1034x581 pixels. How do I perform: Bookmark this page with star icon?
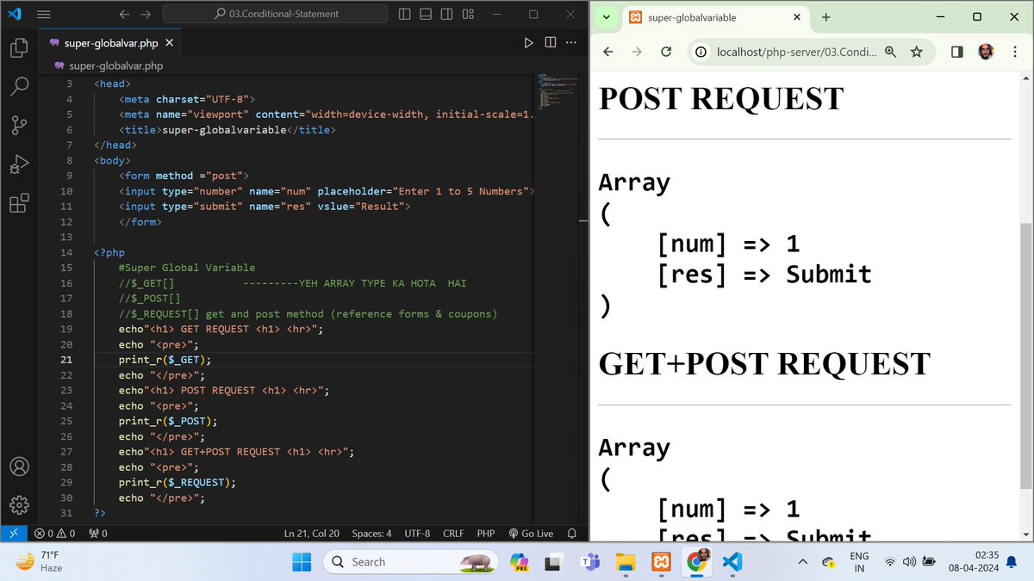[x=916, y=52]
